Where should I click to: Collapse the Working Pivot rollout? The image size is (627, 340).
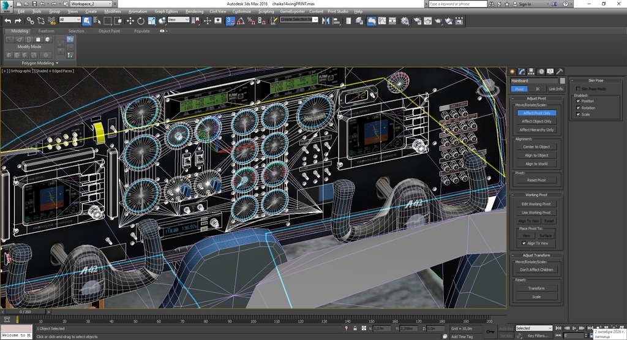[x=536, y=195]
